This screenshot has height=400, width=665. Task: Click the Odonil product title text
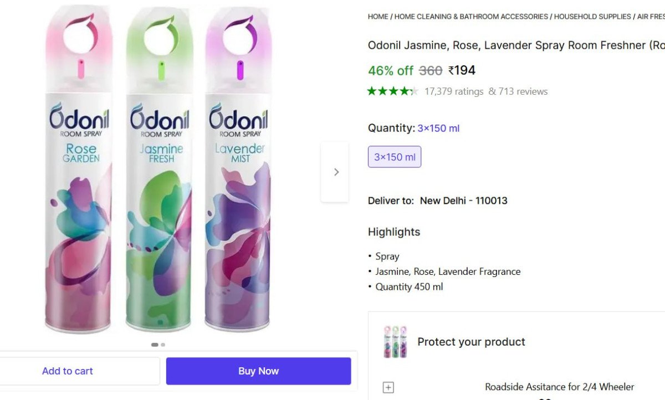coord(515,45)
